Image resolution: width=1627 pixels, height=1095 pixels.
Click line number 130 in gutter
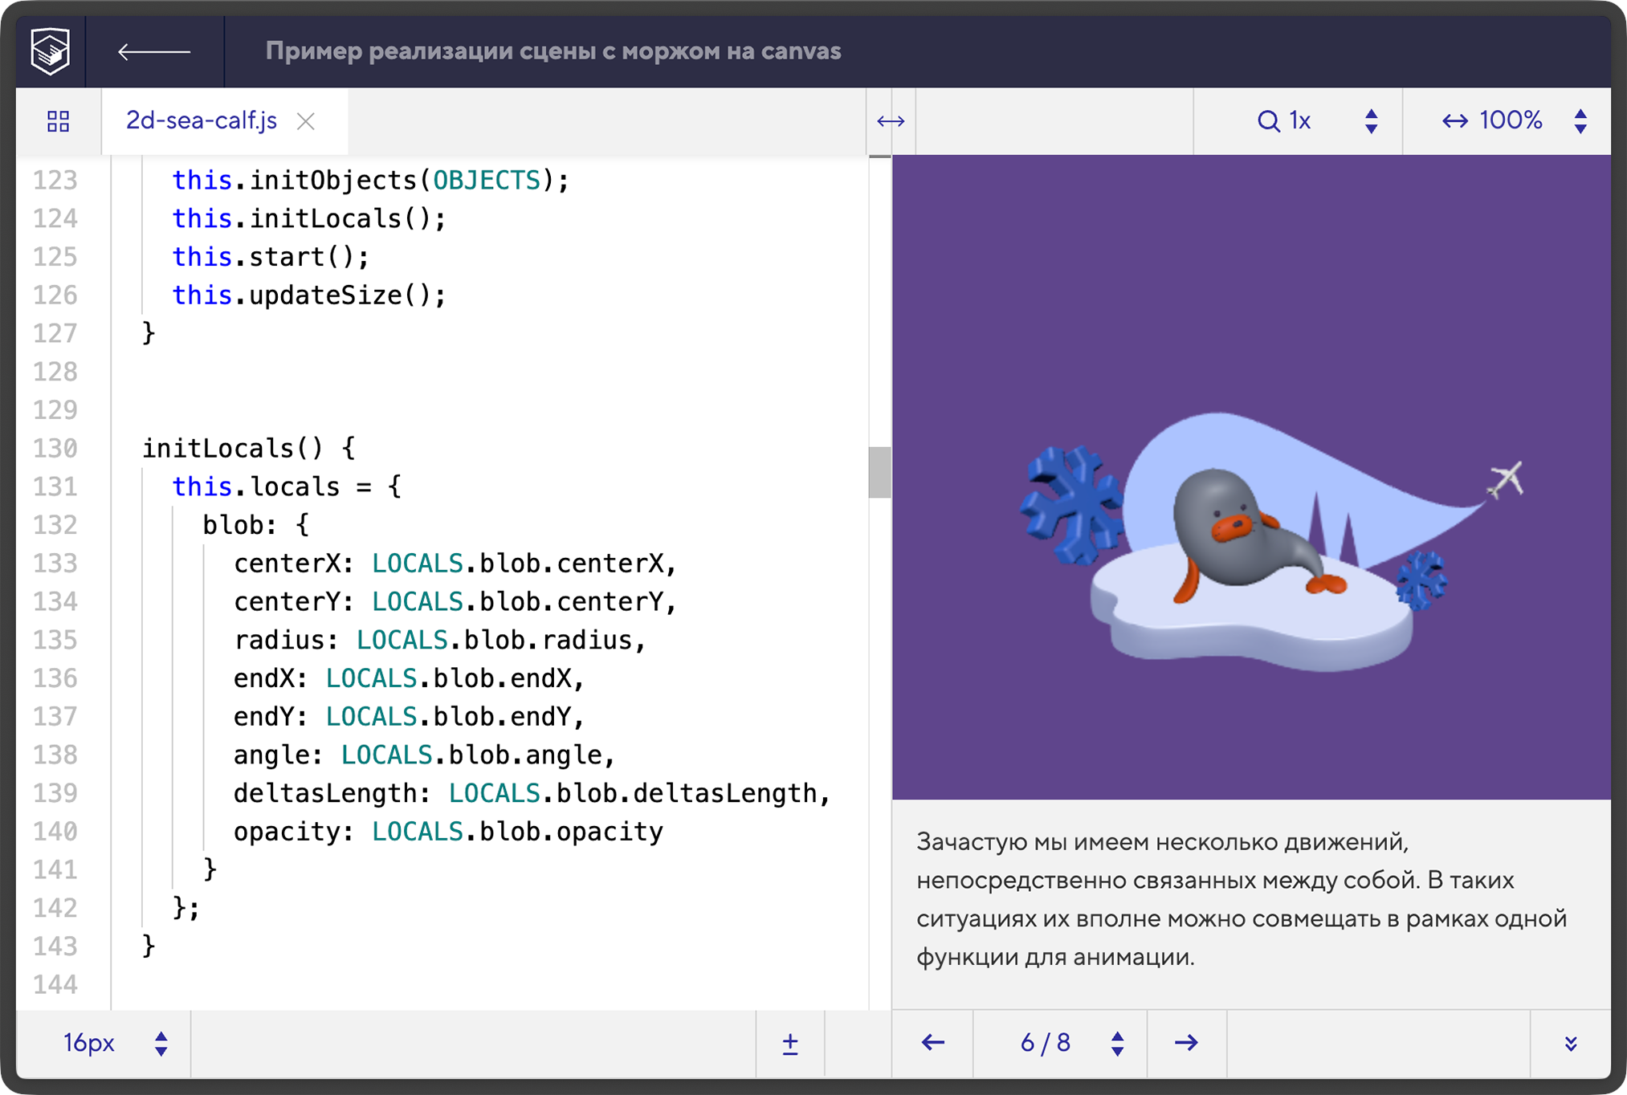55,449
